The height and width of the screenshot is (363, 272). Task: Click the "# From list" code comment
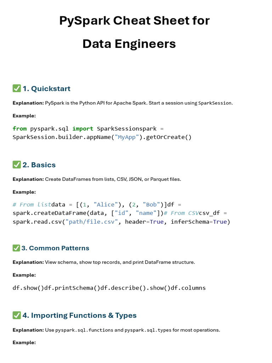tap(32, 205)
